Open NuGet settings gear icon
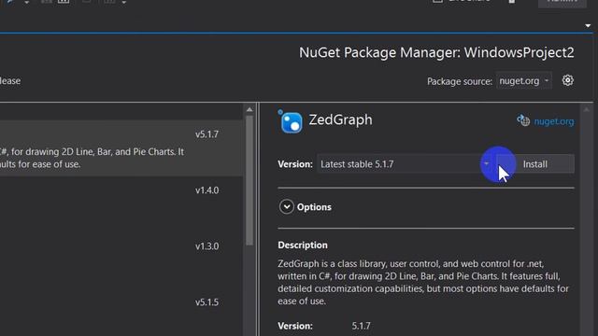598x336 pixels. pos(567,80)
